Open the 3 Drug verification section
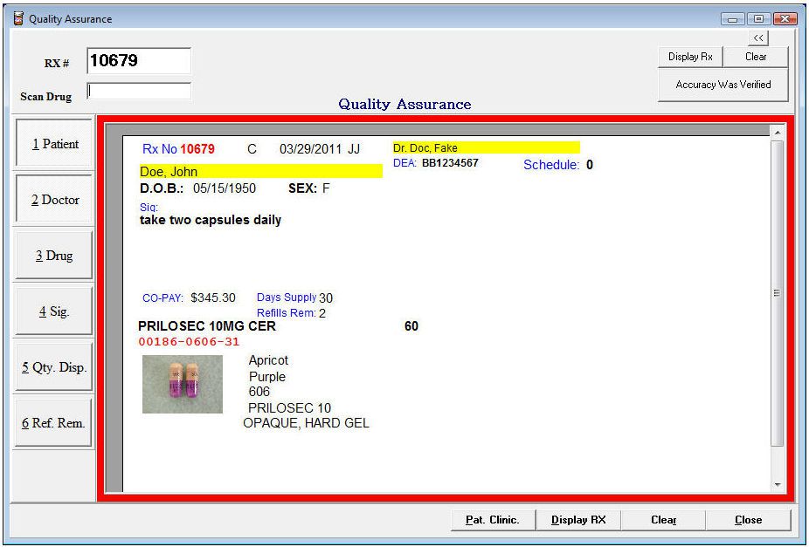The height and width of the screenshot is (547, 809). pos(54,256)
